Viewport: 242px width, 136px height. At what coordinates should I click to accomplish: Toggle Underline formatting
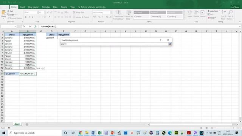coord(32,17)
